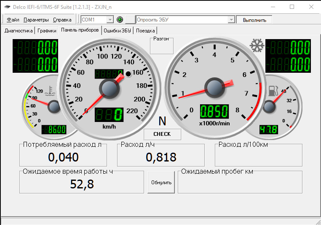Click the N gear indicator
The width and height of the screenshot is (321, 225).
coord(162,122)
